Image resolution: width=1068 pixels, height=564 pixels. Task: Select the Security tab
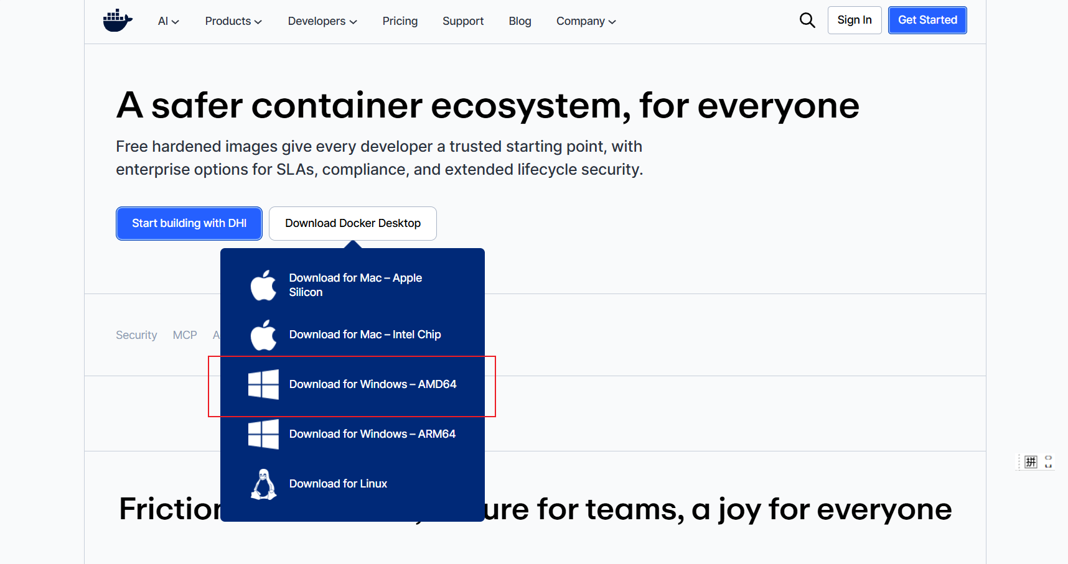(136, 335)
